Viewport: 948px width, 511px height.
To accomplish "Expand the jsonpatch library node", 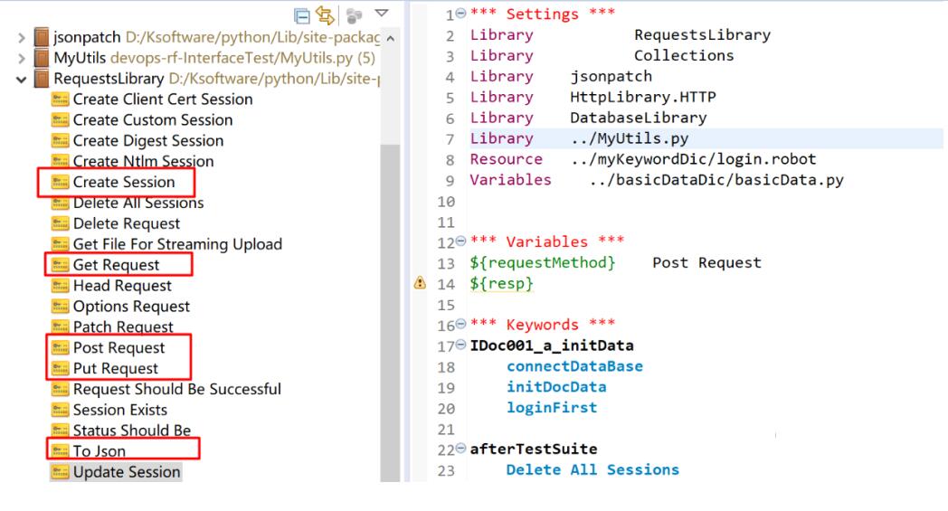I will (x=22, y=38).
